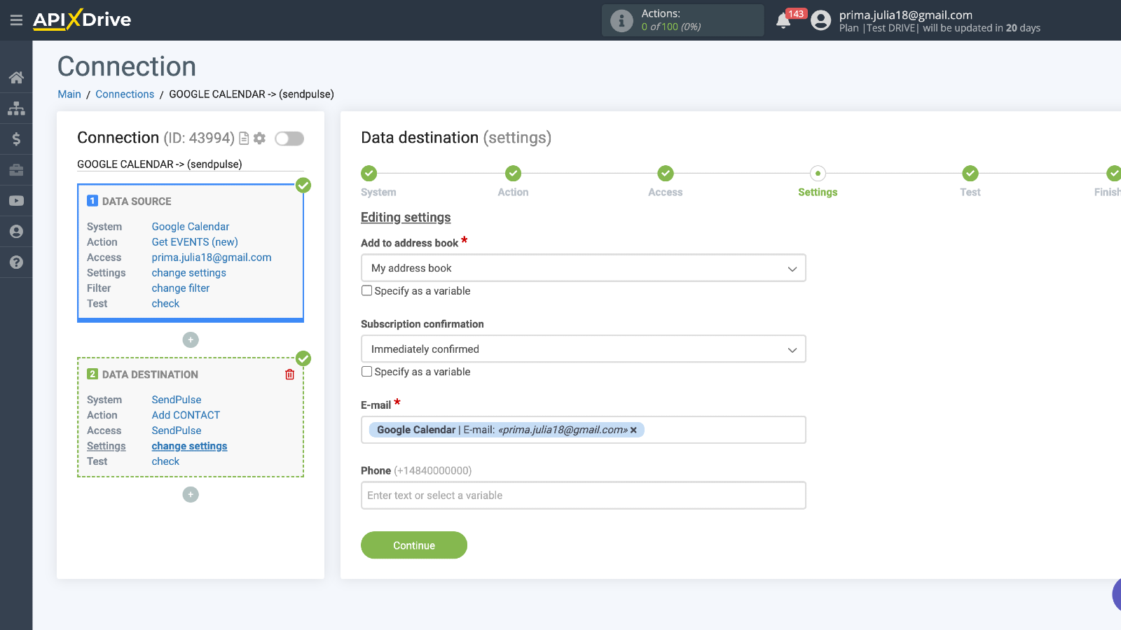Open connection settings gear icon
The height and width of the screenshot is (630, 1121).
(260, 139)
